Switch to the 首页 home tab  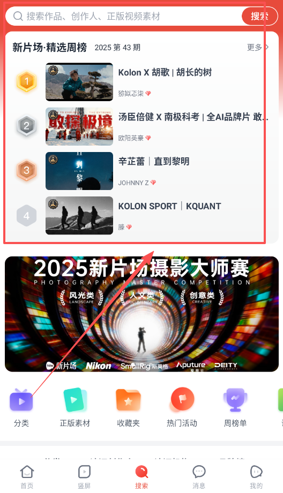point(27,476)
